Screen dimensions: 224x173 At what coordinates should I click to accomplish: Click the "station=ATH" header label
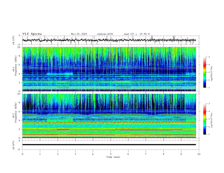(x=105, y=34)
